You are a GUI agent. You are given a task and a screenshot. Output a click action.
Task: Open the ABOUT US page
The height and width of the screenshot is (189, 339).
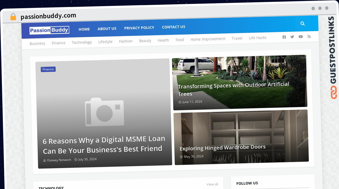coord(107,28)
